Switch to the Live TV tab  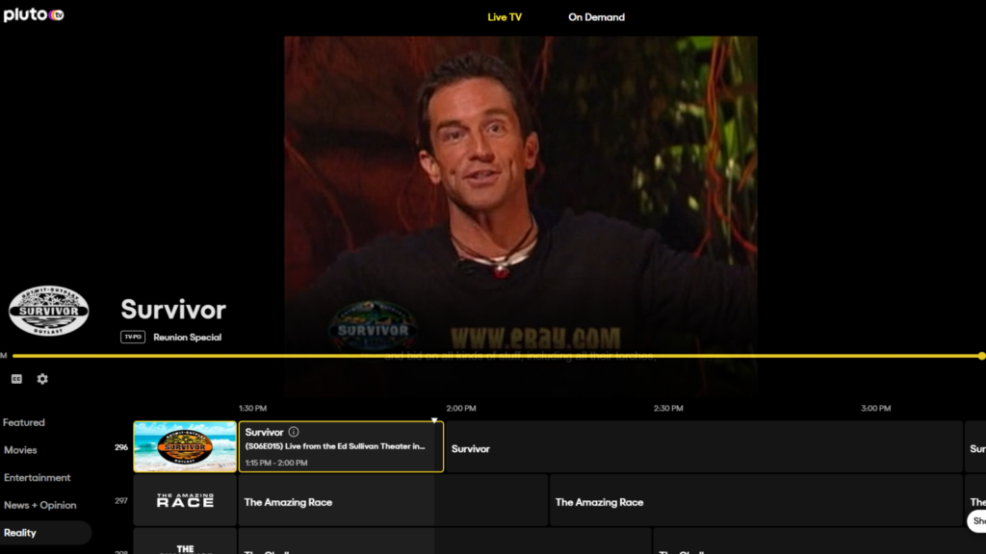(505, 17)
